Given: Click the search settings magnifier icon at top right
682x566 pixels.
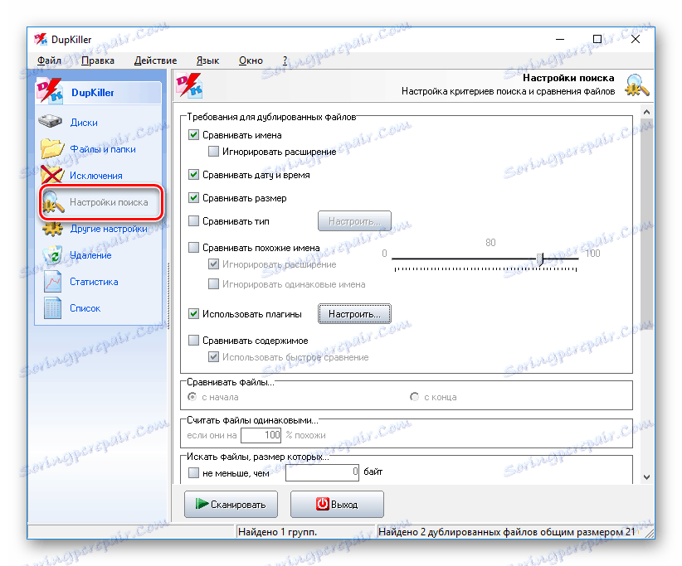Looking at the screenshot, I should coord(636,85).
